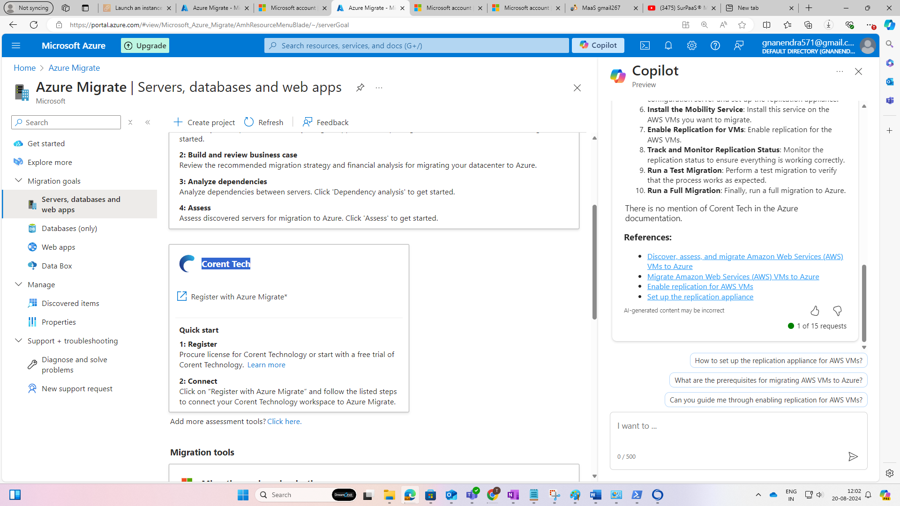Click the blade Refresh button
Image resolution: width=900 pixels, height=506 pixels.
click(264, 122)
